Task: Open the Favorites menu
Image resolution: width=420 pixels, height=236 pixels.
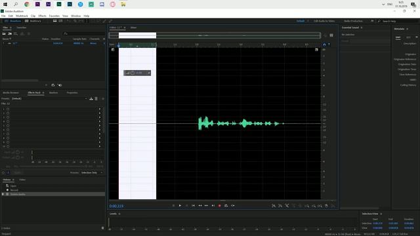Action: [54, 16]
